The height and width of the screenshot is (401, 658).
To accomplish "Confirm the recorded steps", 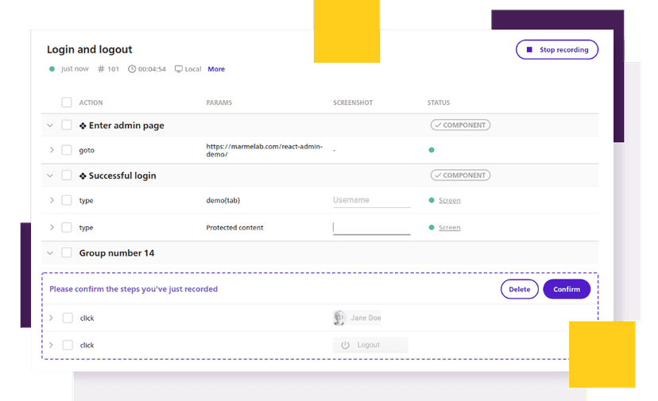I will [x=567, y=289].
